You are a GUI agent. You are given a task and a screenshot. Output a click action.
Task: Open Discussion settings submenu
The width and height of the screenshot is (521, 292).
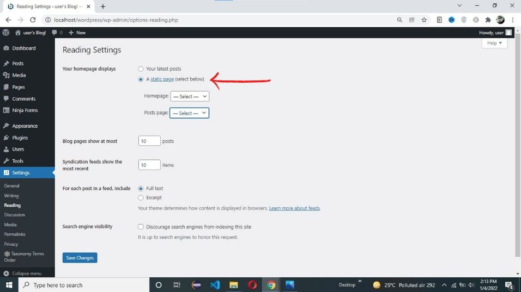[x=14, y=215]
